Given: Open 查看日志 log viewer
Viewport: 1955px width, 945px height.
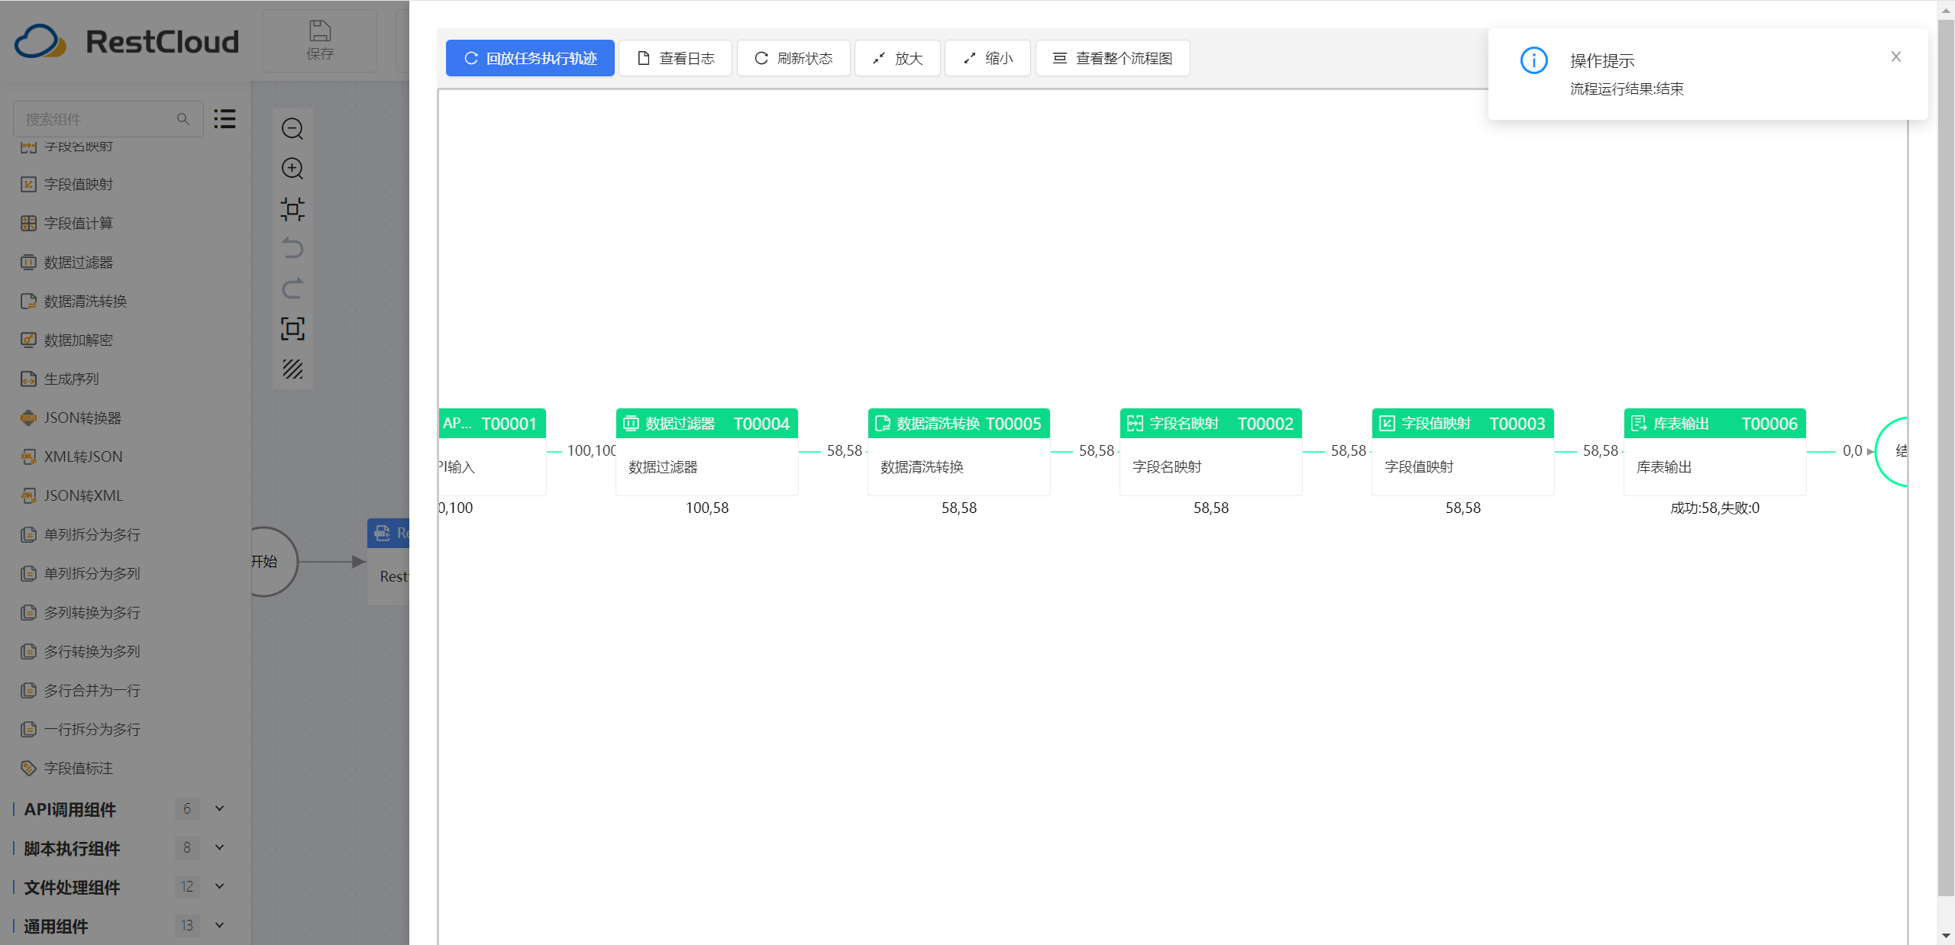Looking at the screenshot, I should [x=675, y=59].
